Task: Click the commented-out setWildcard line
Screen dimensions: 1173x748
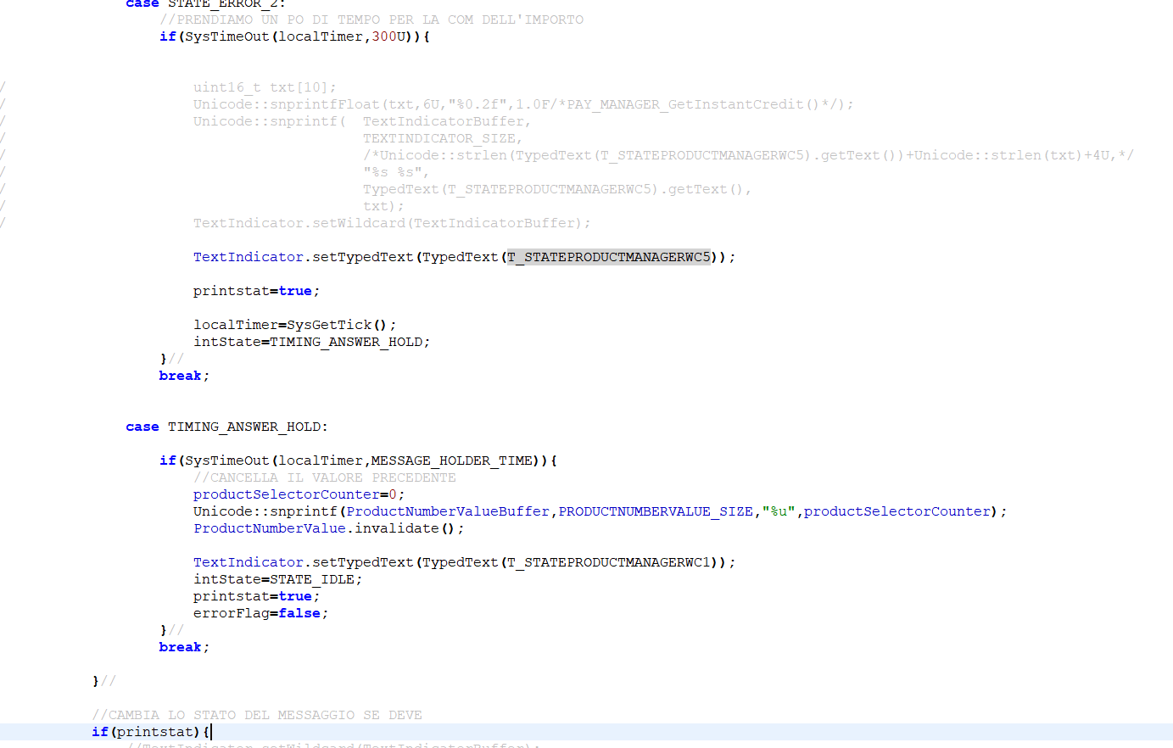Action: [x=390, y=222]
